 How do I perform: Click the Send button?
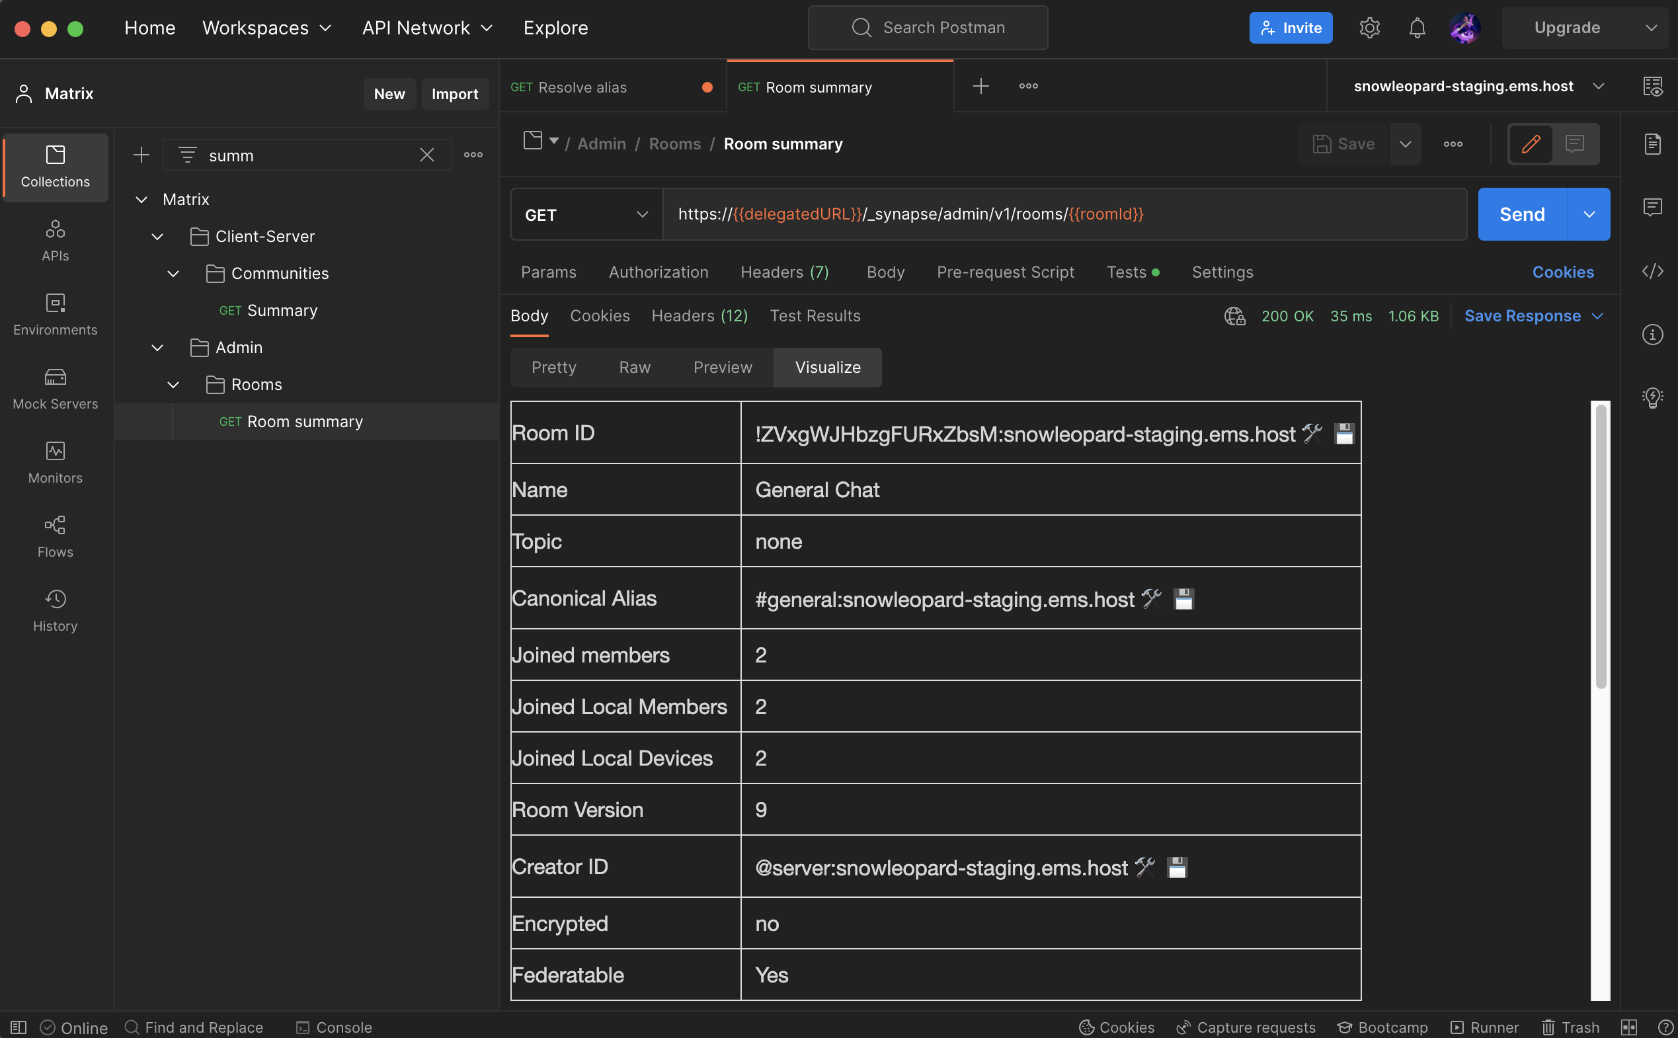1522,214
